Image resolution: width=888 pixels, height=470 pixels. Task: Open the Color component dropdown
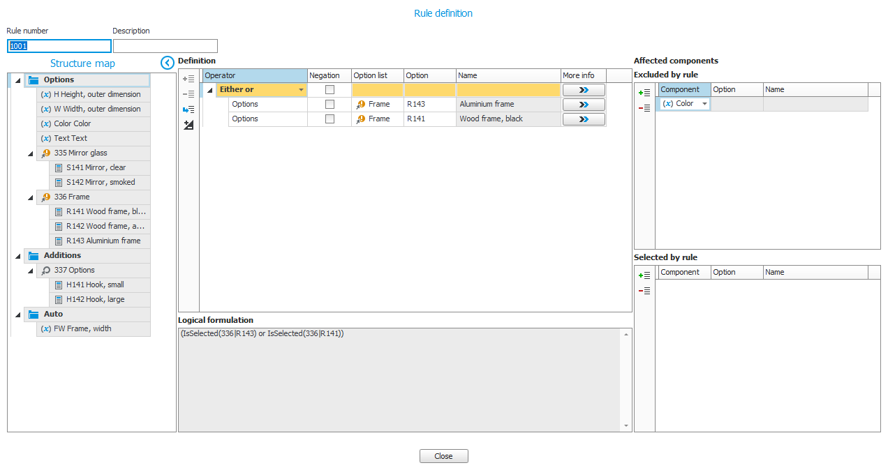[x=704, y=104]
